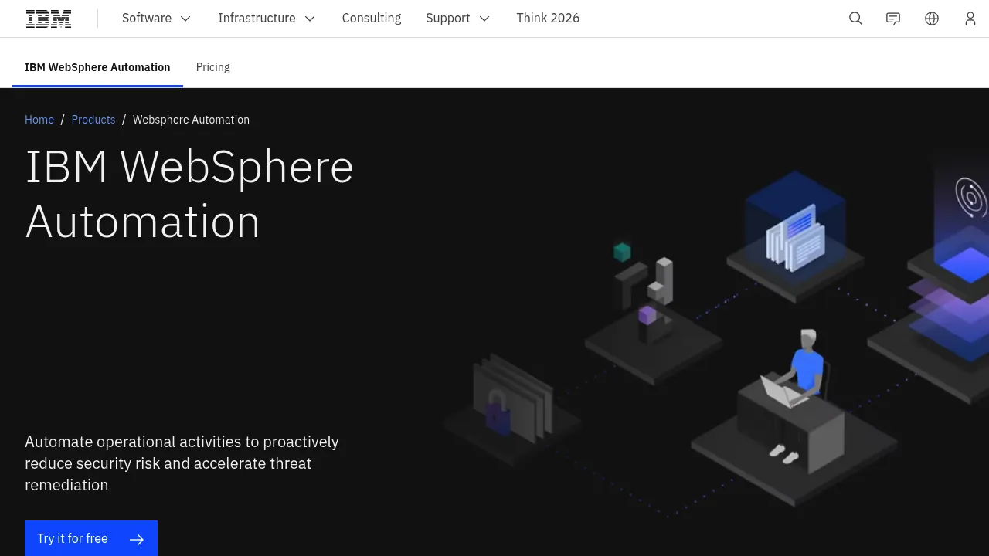Image resolution: width=989 pixels, height=556 pixels.
Task: Expand the Software menu
Action: click(157, 19)
